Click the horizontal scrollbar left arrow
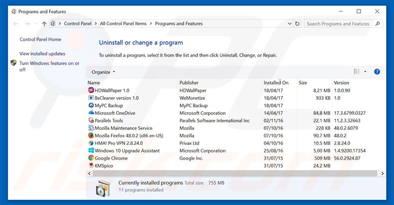Screen dimensions: 394x205 [x=89, y=174]
